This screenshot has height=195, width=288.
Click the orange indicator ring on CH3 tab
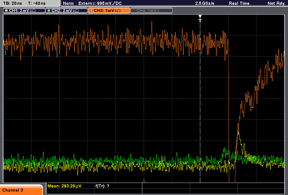[x=91, y=11]
